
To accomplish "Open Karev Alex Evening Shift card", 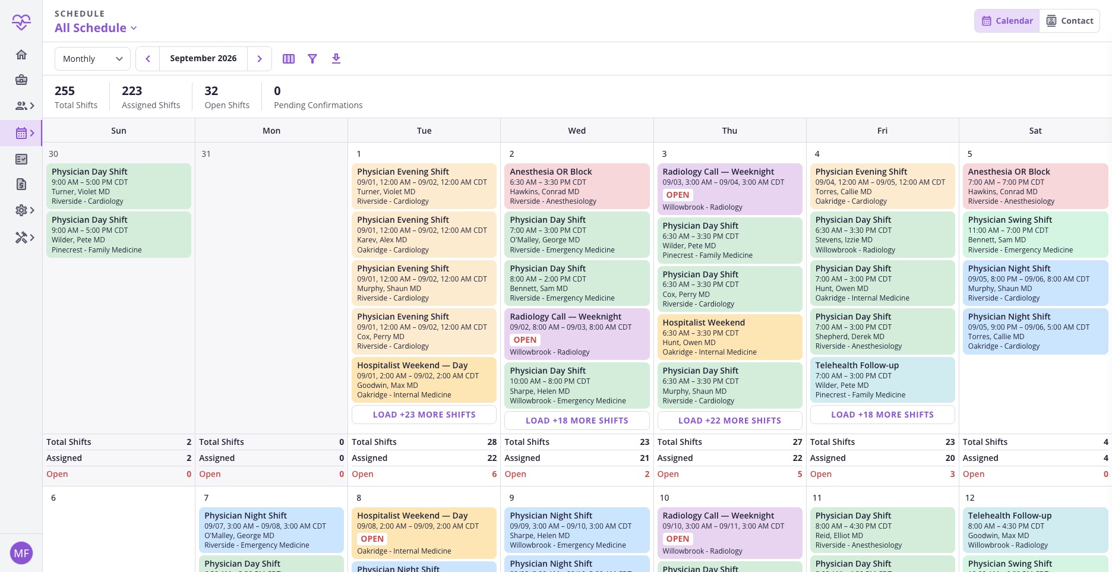I will pyautogui.click(x=424, y=235).
